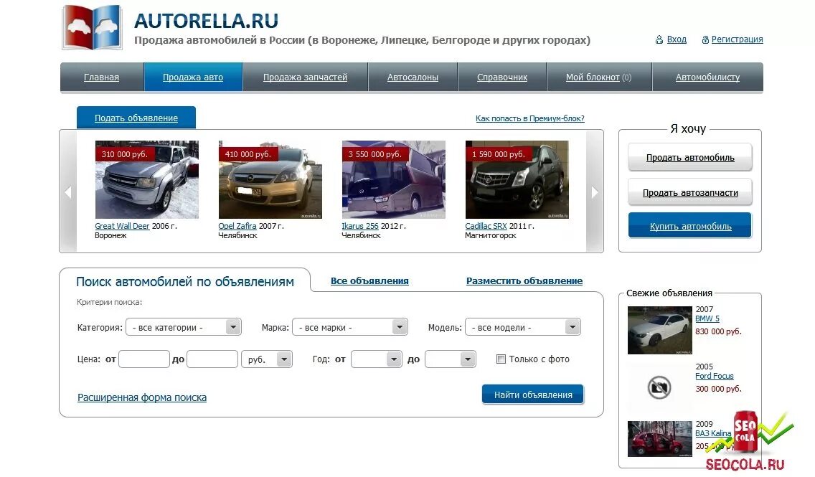Open Cadillac SRX car photo
Viewport: 815px width, 477px height.
tap(517, 179)
